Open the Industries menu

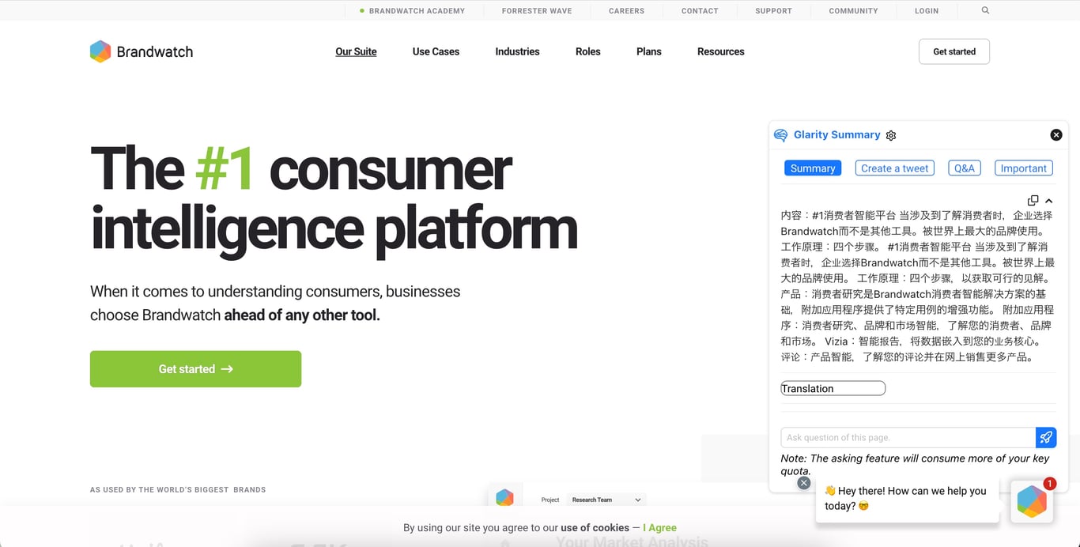click(517, 51)
